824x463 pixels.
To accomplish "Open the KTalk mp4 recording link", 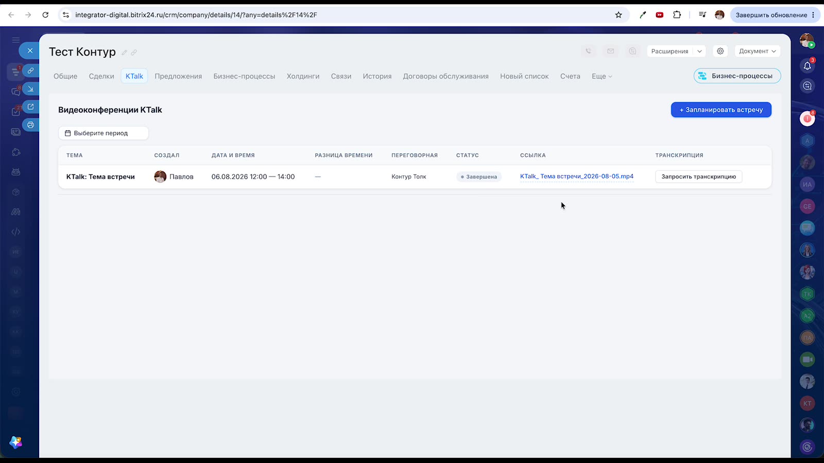I will [577, 176].
